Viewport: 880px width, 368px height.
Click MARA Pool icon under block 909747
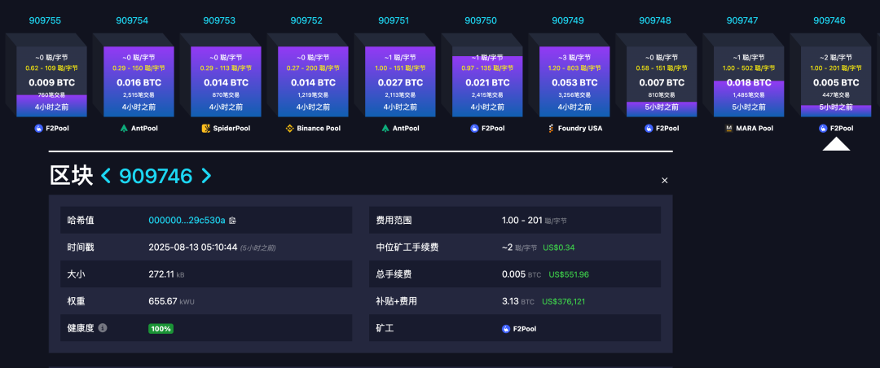coord(729,129)
